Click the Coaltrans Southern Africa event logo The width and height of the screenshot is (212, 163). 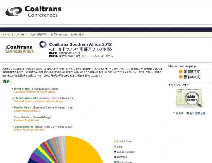19,49
